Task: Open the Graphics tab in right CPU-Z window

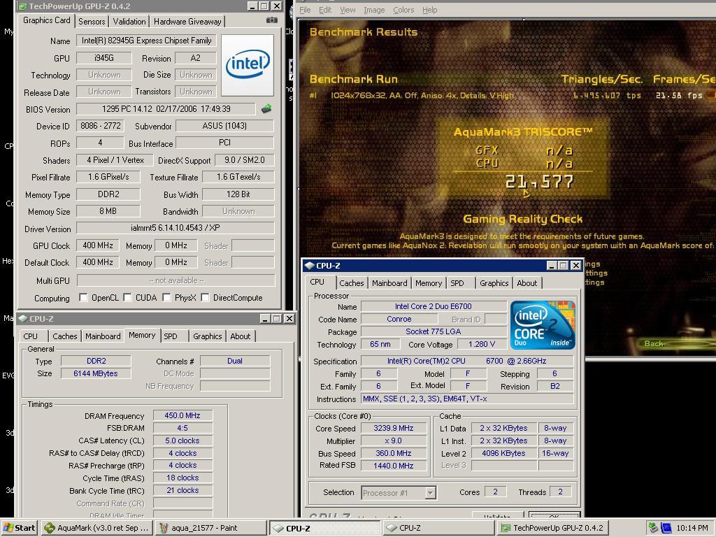Action: point(494,283)
